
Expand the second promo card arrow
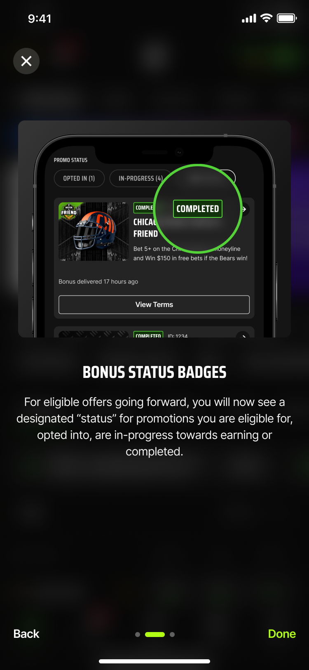pos(243,335)
